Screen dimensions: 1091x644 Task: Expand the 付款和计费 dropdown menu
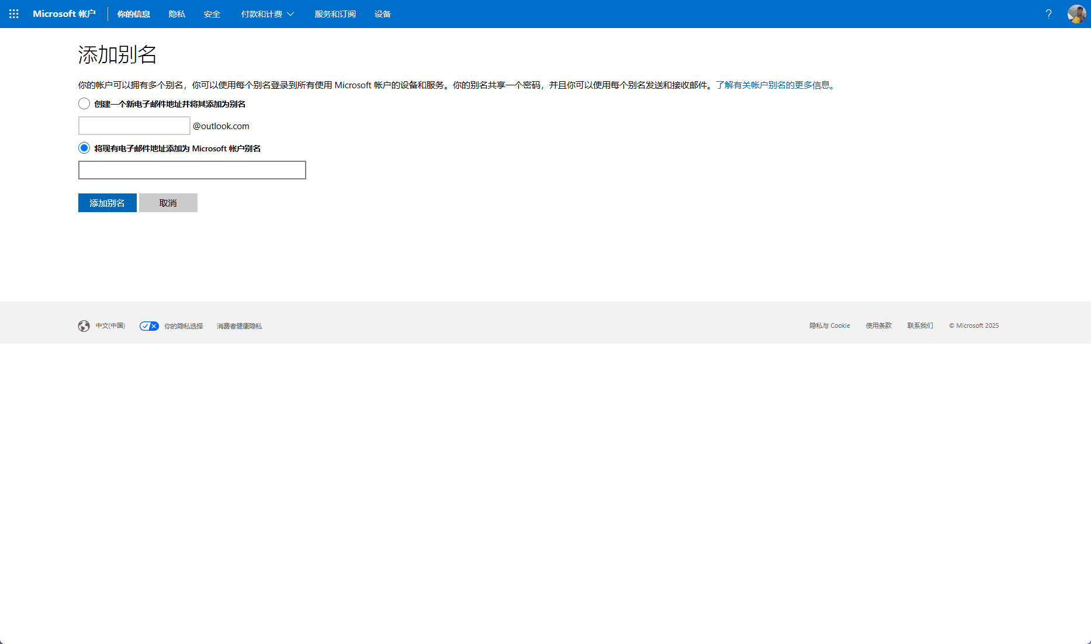(267, 13)
